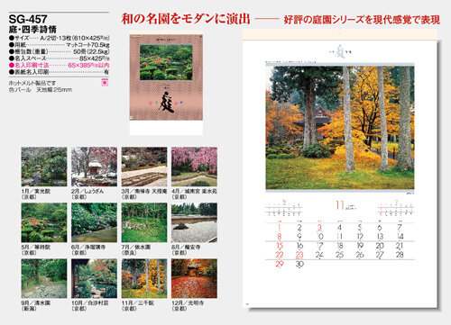Click the large November autumn garden photo
Viewport: 451px width, 325px height.
pos(340,127)
